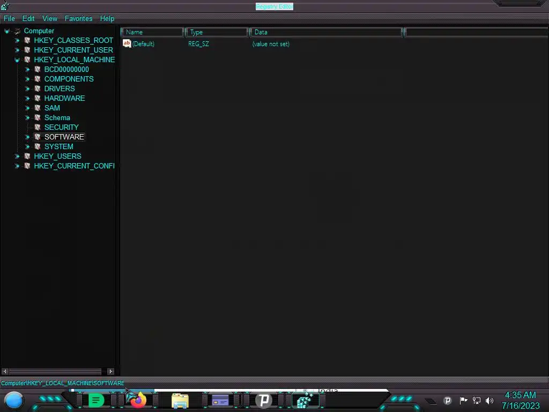This screenshot has height=412, width=549.
Task: Open the Start orb button
Action: pos(14,400)
